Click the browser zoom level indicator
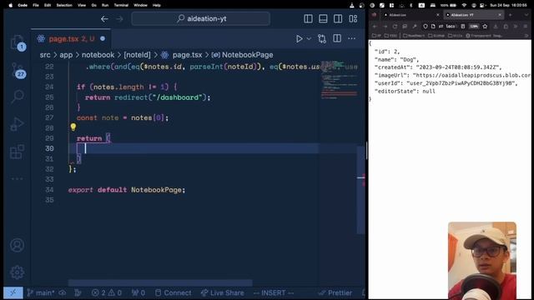This screenshot has height=300, width=534. tap(474, 26)
